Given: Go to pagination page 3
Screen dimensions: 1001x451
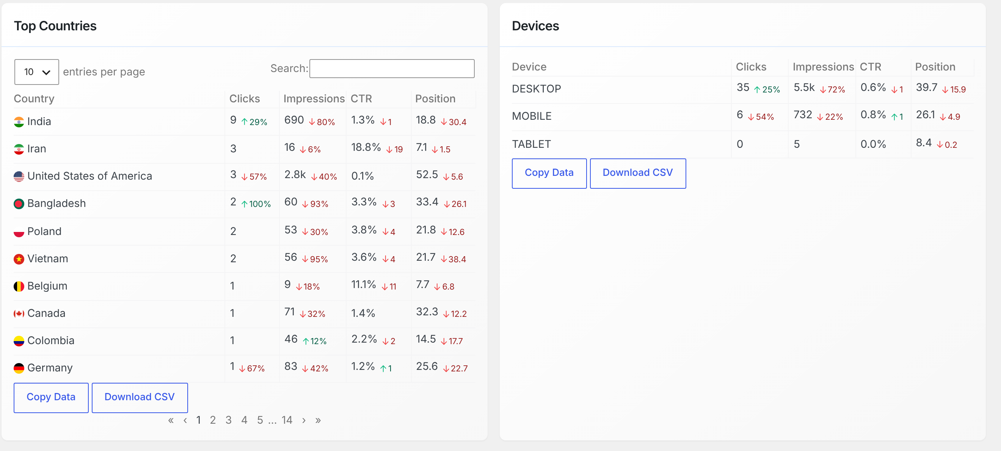Looking at the screenshot, I should point(229,420).
